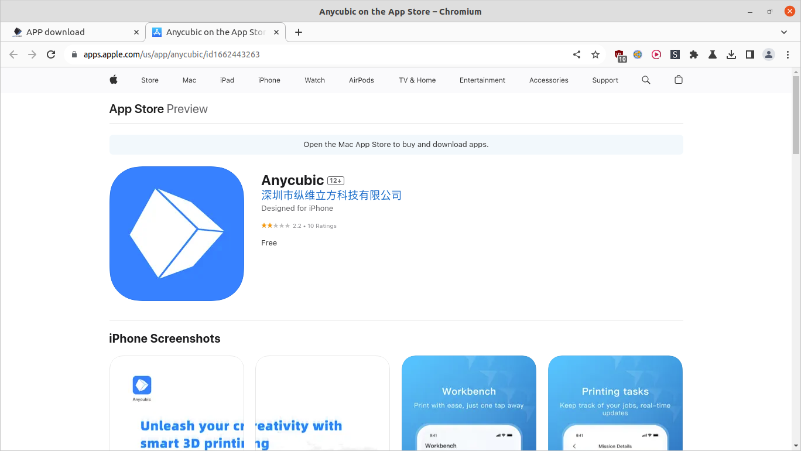The height and width of the screenshot is (451, 801).
Task: Click the large Anycubic app icon
Action: 177,234
